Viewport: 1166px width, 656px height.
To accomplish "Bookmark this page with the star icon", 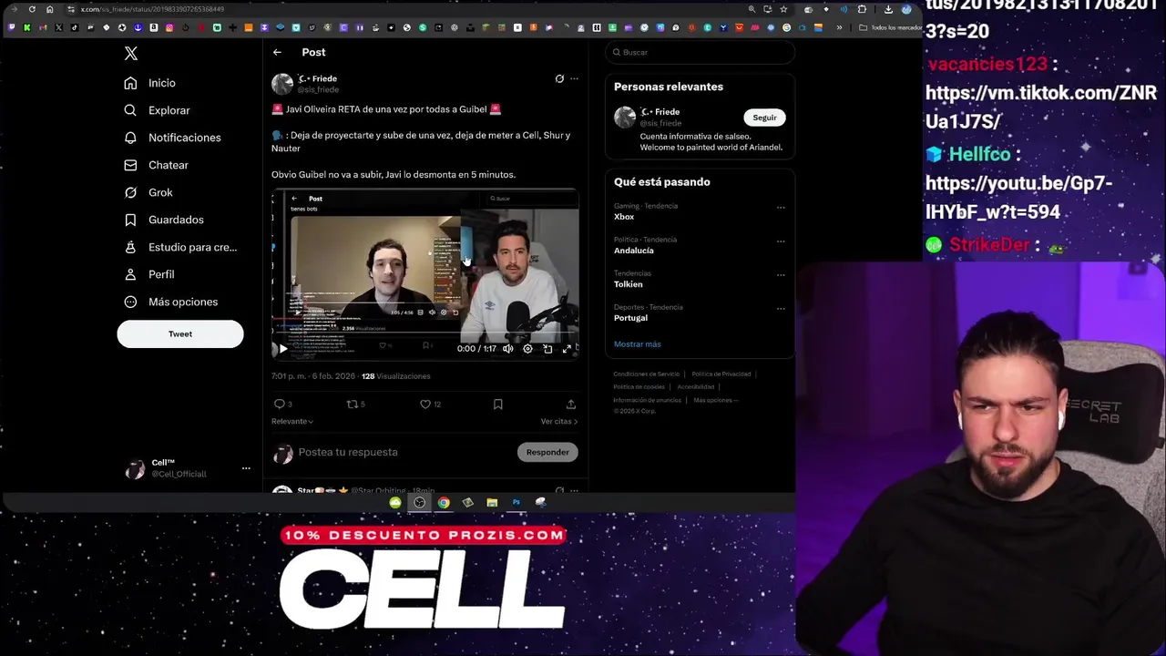I will tap(783, 9).
